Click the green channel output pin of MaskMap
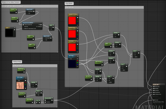The width and height of the screenshot is (166, 109). tap(77, 63)
